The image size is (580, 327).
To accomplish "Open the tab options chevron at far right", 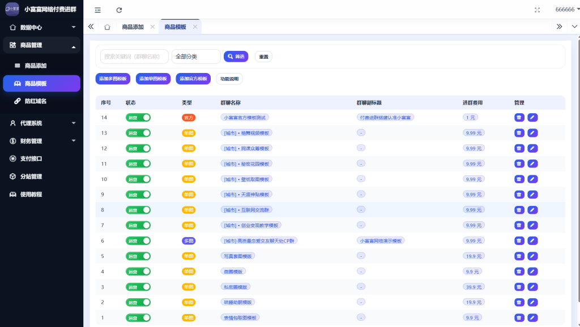I will 574,27.
